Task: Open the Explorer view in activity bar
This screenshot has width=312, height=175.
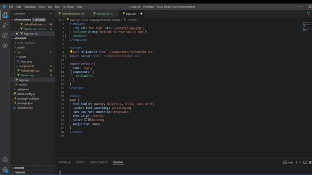Action: pos(5,15)
